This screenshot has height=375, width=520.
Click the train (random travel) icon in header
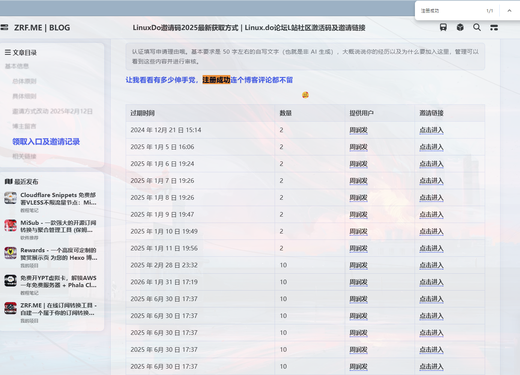(443, 27)
